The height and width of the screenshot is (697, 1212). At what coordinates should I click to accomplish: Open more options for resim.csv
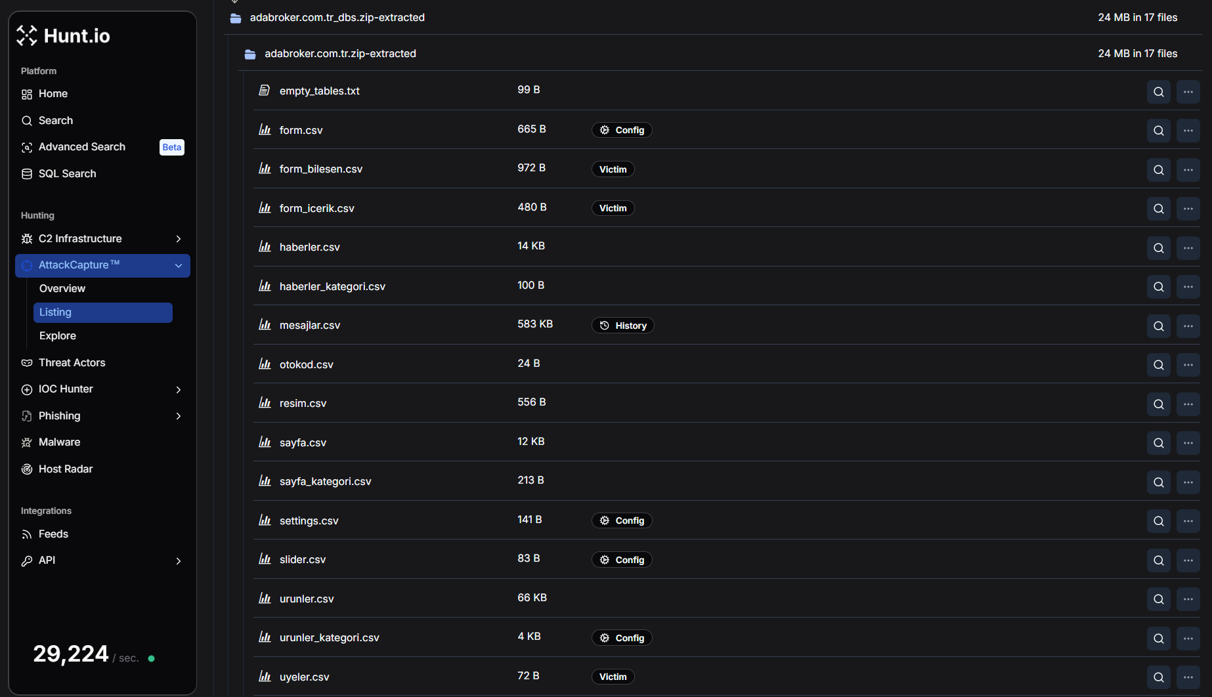tap(1188, 404)
